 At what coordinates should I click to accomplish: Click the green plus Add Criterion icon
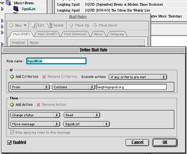tap(12, 77)
